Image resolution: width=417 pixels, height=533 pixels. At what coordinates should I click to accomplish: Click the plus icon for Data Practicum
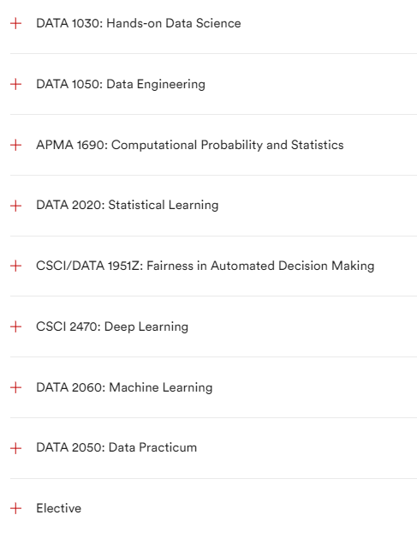coord(15,448)
